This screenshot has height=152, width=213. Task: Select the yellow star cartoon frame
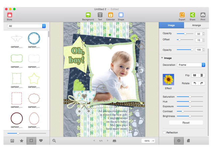pyautogui.click(x=34, y=78)
